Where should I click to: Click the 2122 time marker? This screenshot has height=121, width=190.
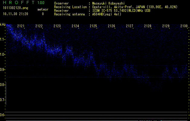[x=39, y=26]
